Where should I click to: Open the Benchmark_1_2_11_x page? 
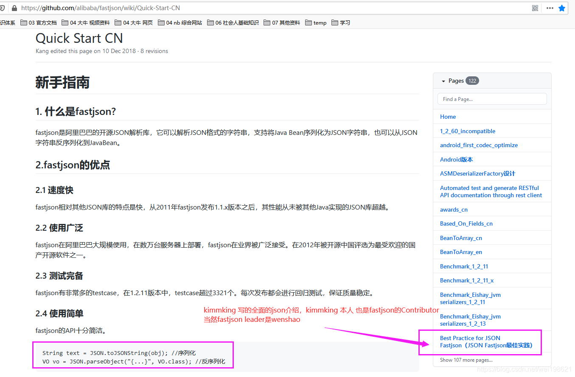point(467,280)
